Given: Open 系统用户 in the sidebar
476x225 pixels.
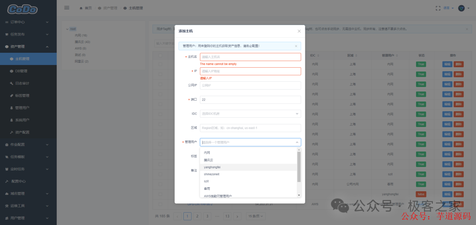Looking at the screenshot, I should (28, 120).
